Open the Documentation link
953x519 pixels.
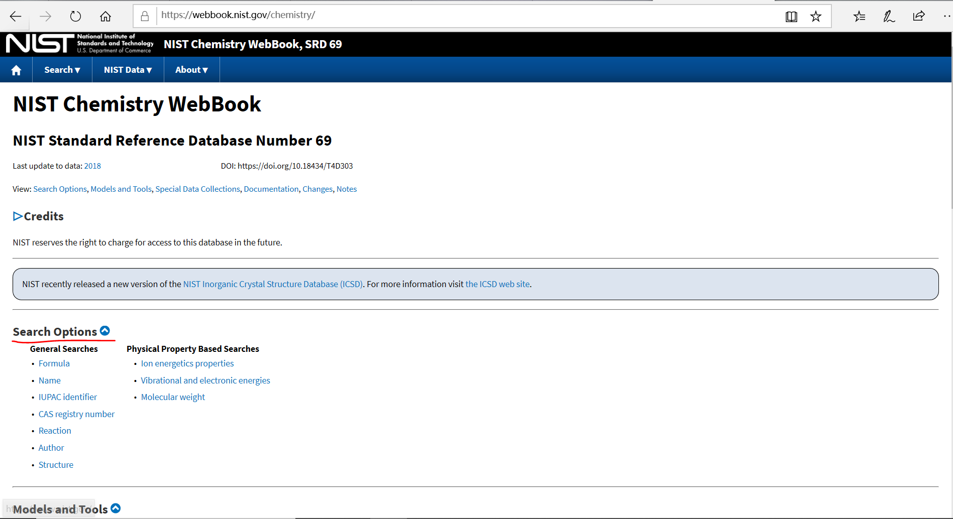[x=271, y=189]
